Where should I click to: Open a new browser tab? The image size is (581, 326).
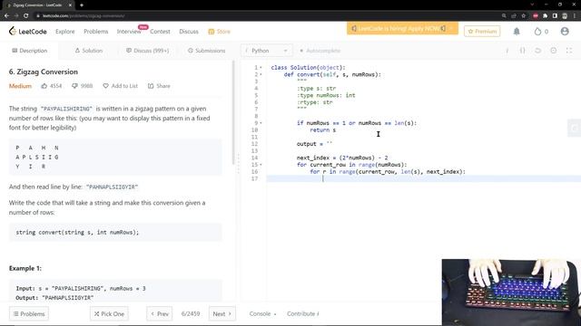82,5
